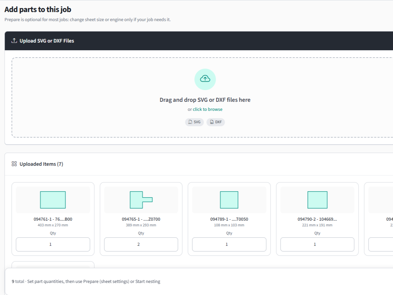
Task: Select the 094761-1 rectangle part thumbnail
Action: click(53, 200)
